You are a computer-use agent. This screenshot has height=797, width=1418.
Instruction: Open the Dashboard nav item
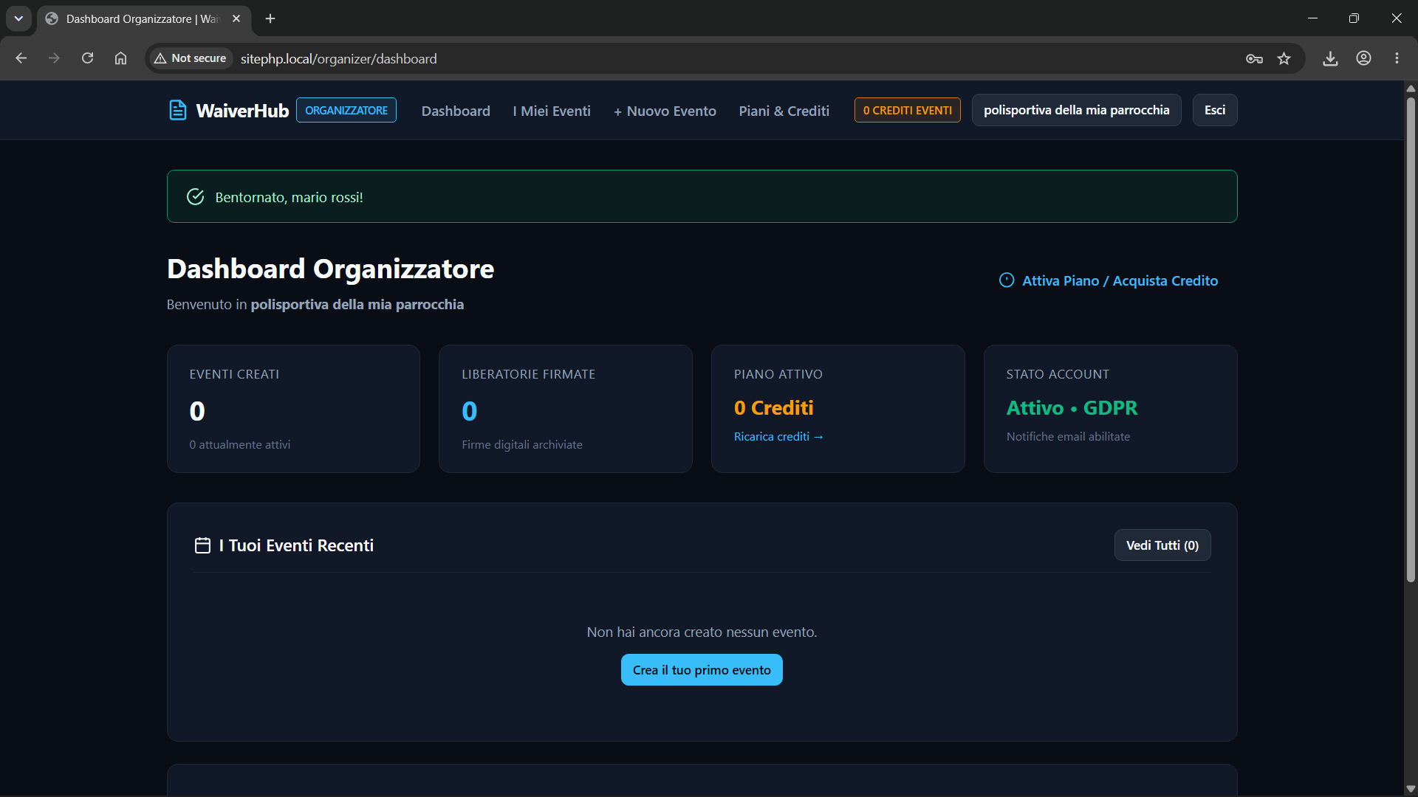point(456,111)
